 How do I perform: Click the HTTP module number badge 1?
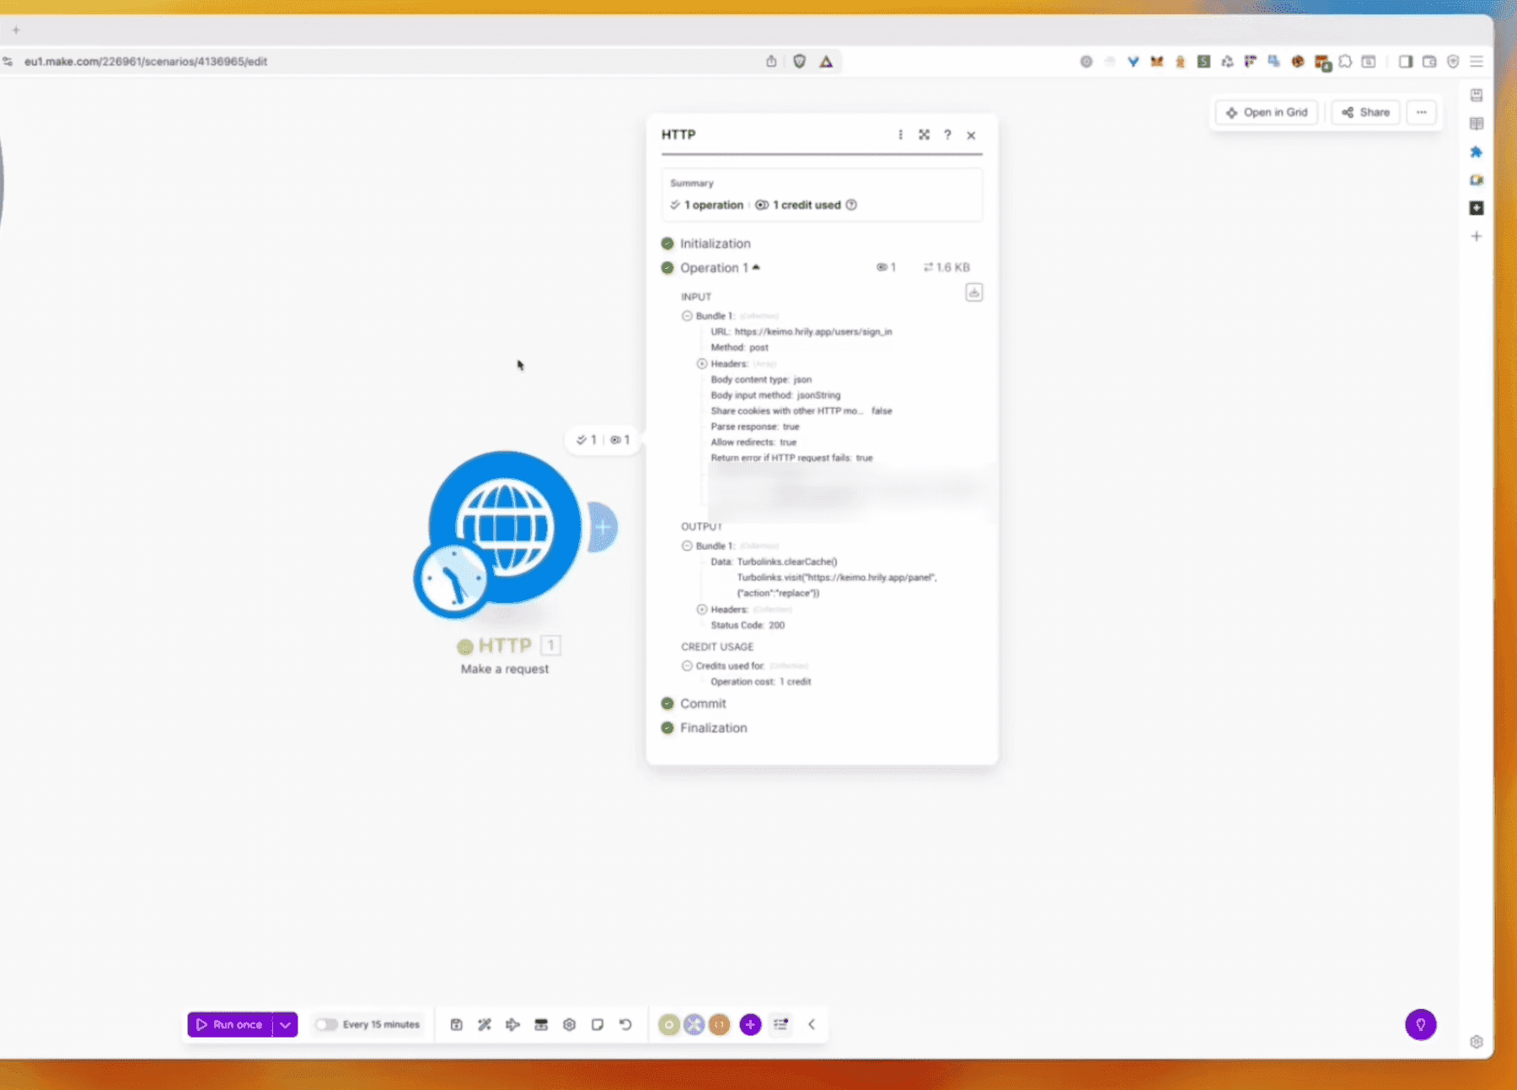pos(550,646)
